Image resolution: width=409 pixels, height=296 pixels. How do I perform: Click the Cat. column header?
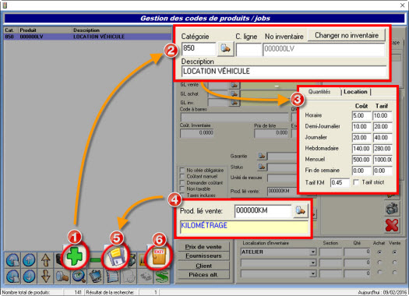(11, 30)
